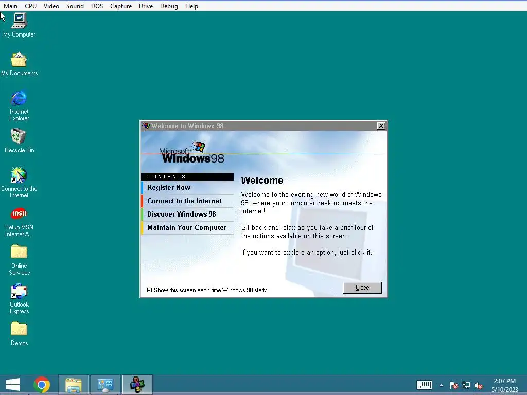Viewport: 527px width, 395px height.
Task: Open the Debug menu
Action: [169, 6]
